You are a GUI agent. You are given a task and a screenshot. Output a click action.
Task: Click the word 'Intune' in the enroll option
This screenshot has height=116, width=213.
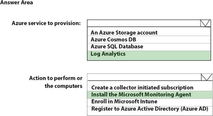click(x=149, y=101)
